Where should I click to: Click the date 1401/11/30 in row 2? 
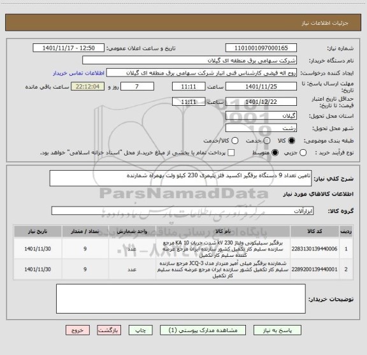point(38,270)
